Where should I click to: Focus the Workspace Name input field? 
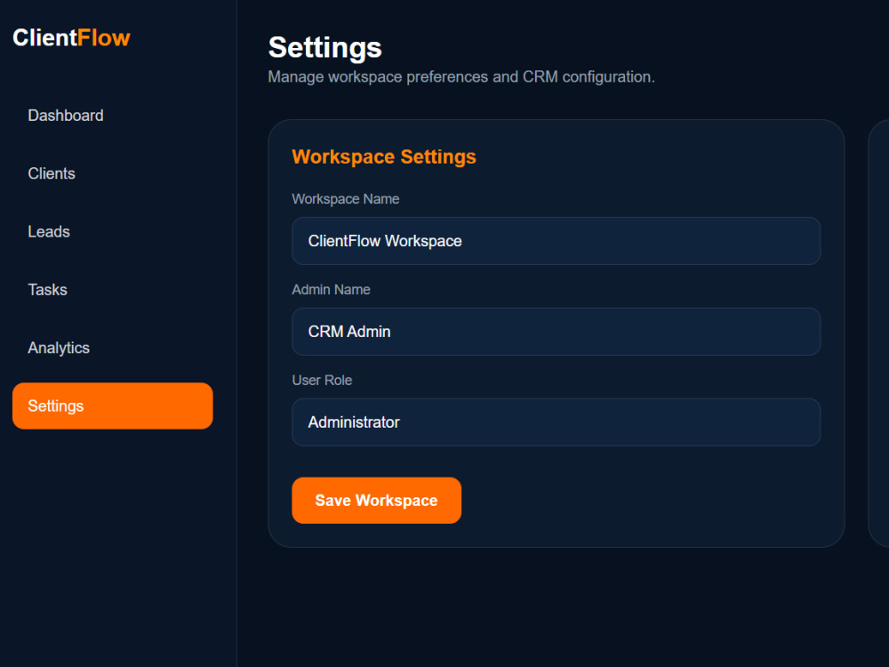point(557,241)
